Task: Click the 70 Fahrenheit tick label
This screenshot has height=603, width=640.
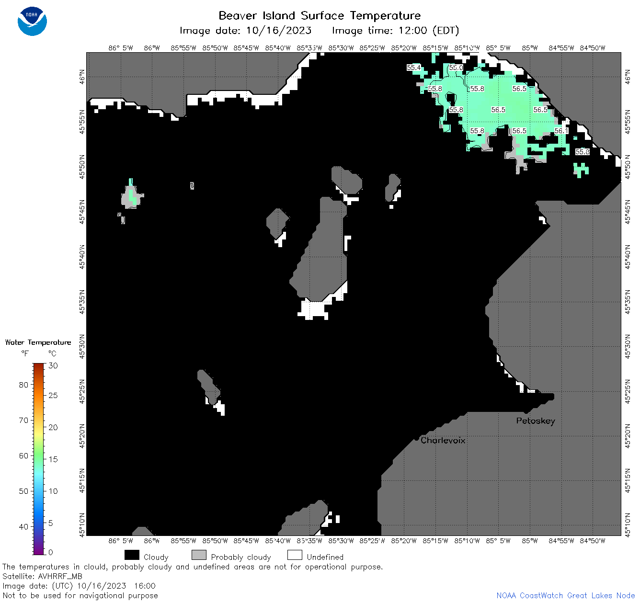Action: [23, 420]
